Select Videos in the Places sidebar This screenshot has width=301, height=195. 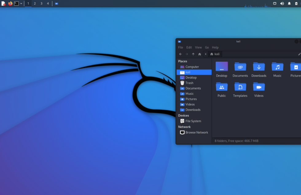tap(194, 104)
